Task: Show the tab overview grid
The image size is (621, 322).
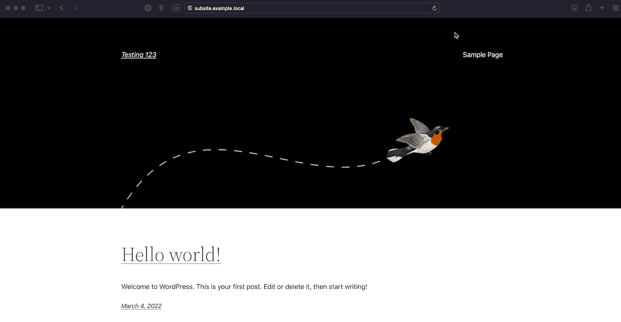Action: click(616, 8)
